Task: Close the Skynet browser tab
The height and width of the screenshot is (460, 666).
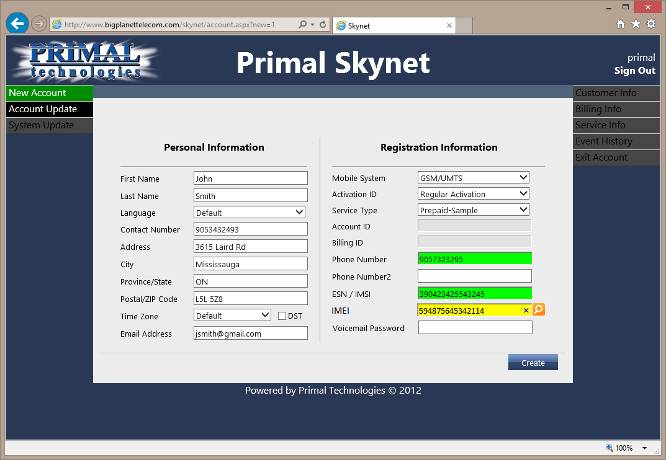Action: [449, 25]
